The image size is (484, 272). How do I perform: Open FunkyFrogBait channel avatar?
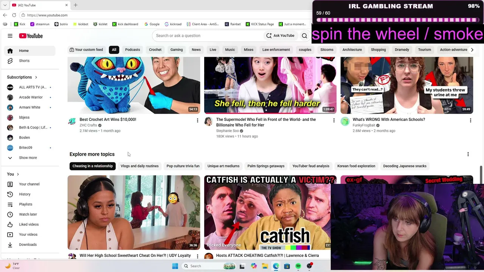coord(345,121)
